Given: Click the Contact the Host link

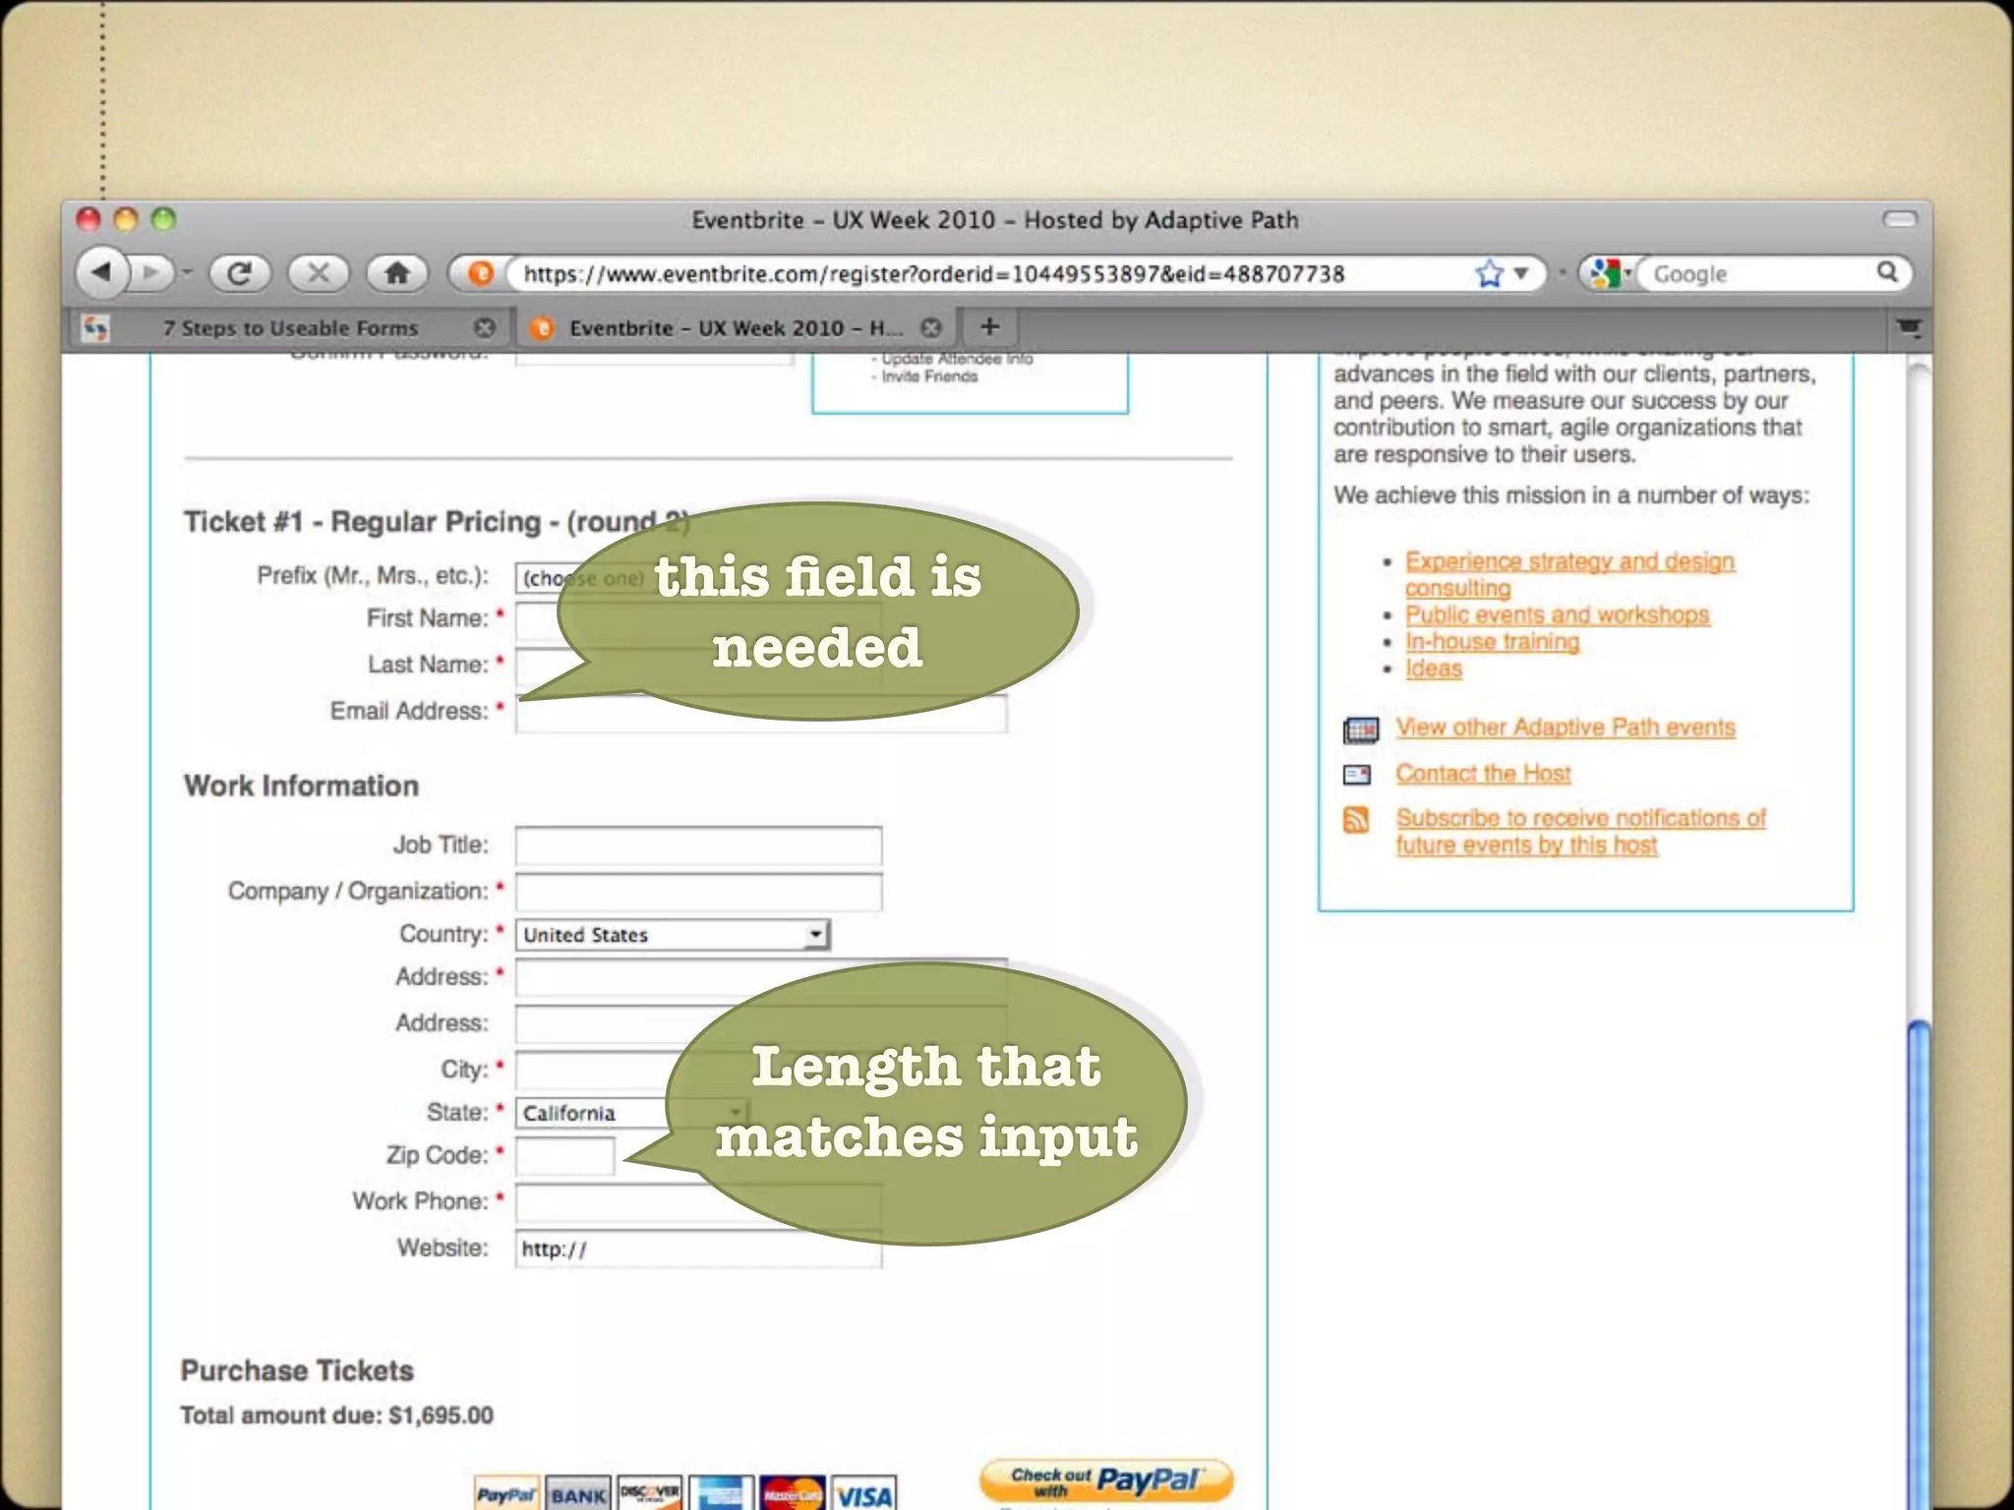Looking at the screenshot, I should point(1483,774).
